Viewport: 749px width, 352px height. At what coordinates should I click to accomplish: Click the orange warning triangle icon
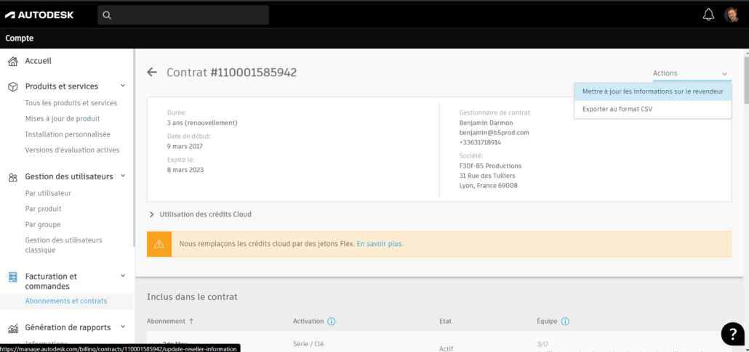point(159,244)
